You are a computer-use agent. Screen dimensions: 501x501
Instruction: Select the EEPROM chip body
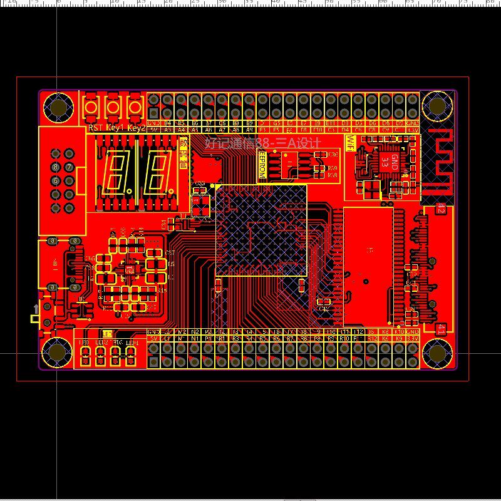click(x=289, y=165)
